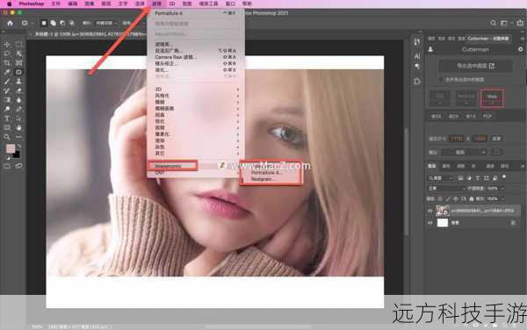Hide the top image layer via eye

[430, 211]
